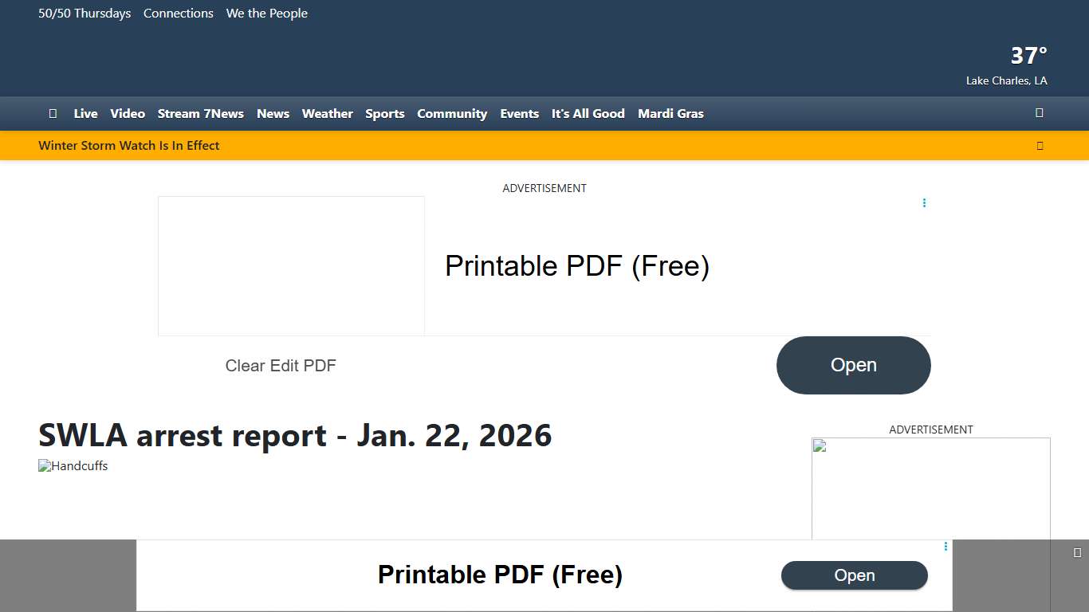Open the Live menu item
1089x612 pixels.
85,114
